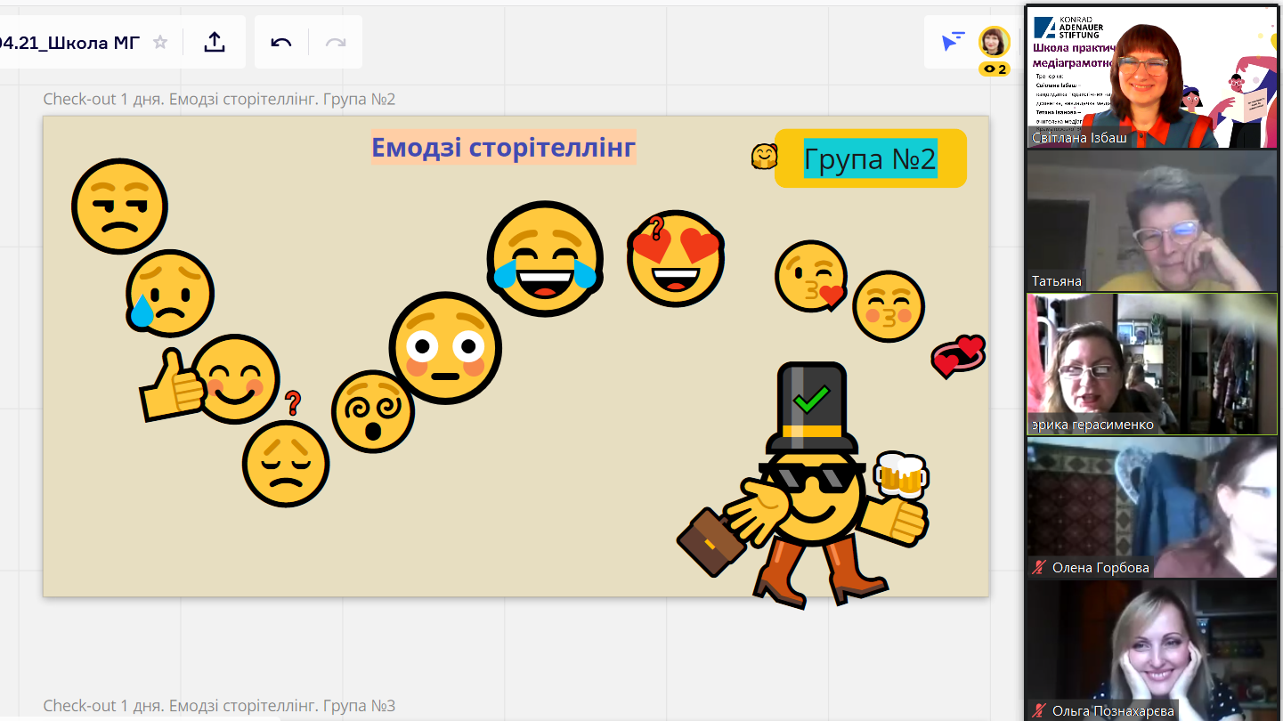This screenshot has width=1283, height=721.
Task: Click the Емодзі сторітеллінг heading text
Action: point(503,147)
